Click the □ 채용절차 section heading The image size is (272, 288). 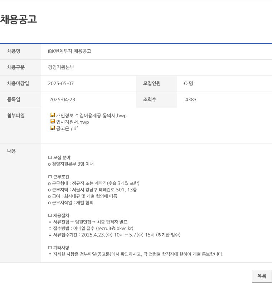click(x=59, y=215)
